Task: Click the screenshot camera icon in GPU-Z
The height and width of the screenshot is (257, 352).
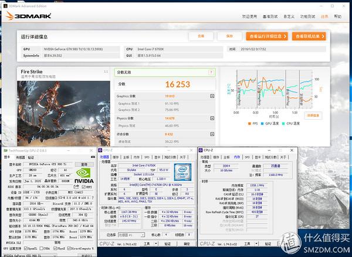Action: coord(93,157)
